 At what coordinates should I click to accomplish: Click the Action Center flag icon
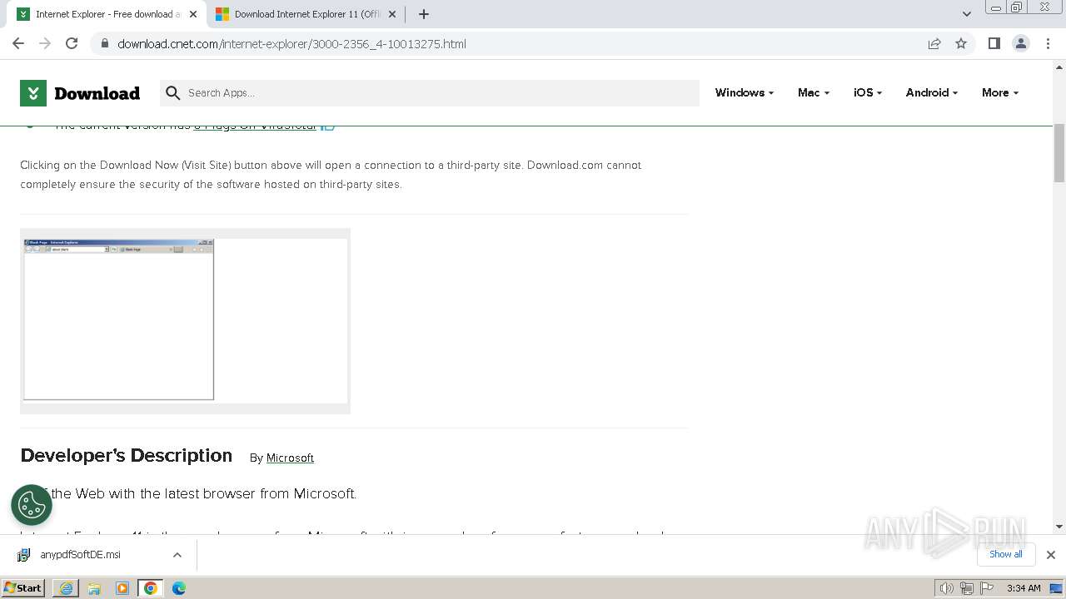click(x=987, y=588)
